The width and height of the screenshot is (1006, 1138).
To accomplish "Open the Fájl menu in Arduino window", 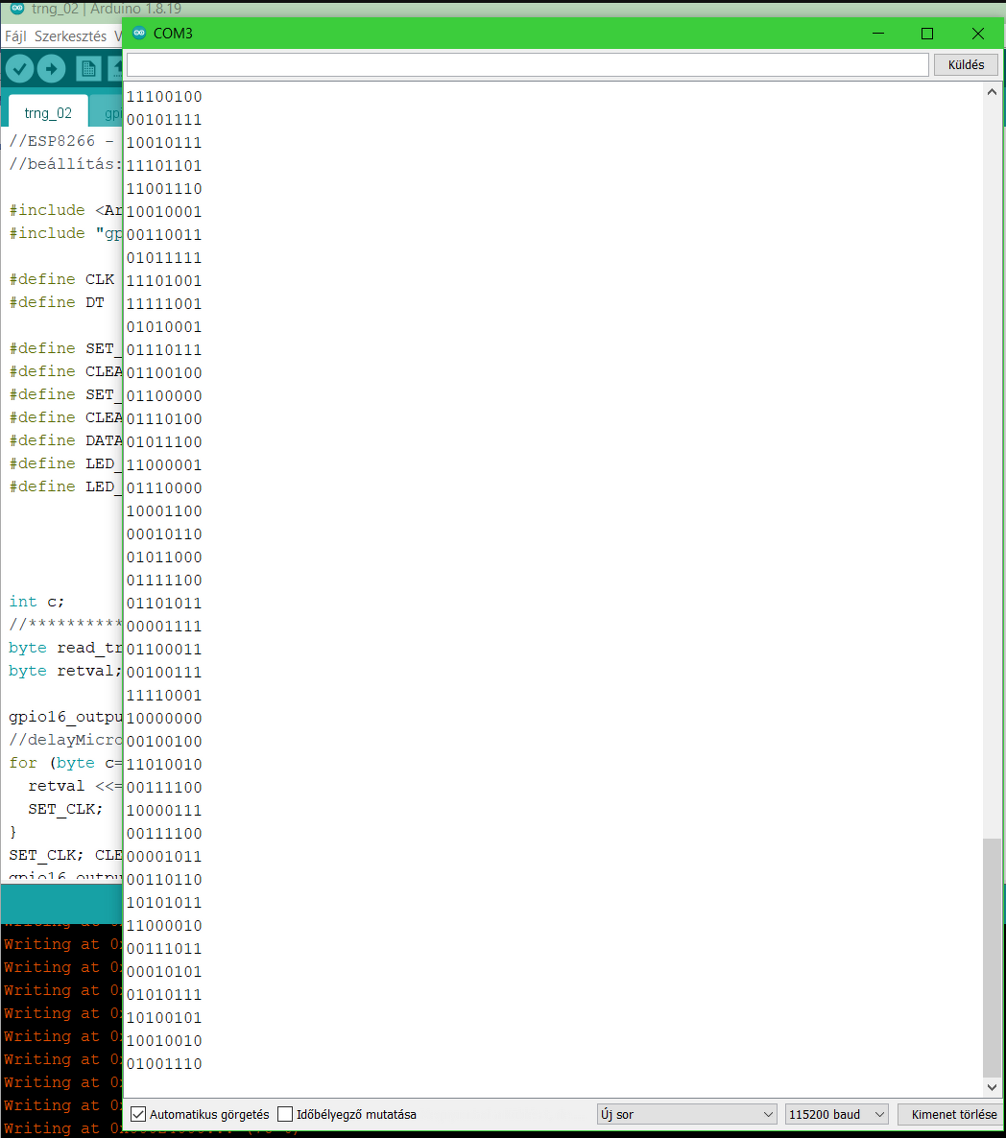I will point(15,36).
